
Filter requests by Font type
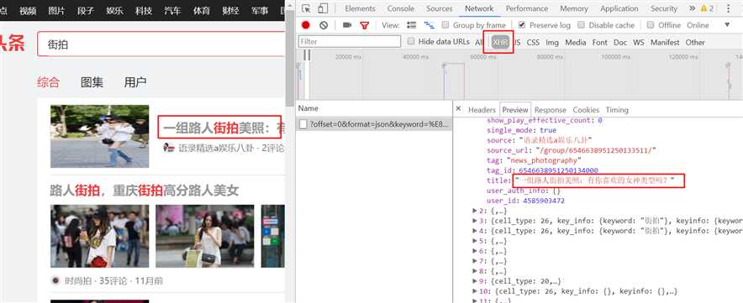[x=599, y=42]
